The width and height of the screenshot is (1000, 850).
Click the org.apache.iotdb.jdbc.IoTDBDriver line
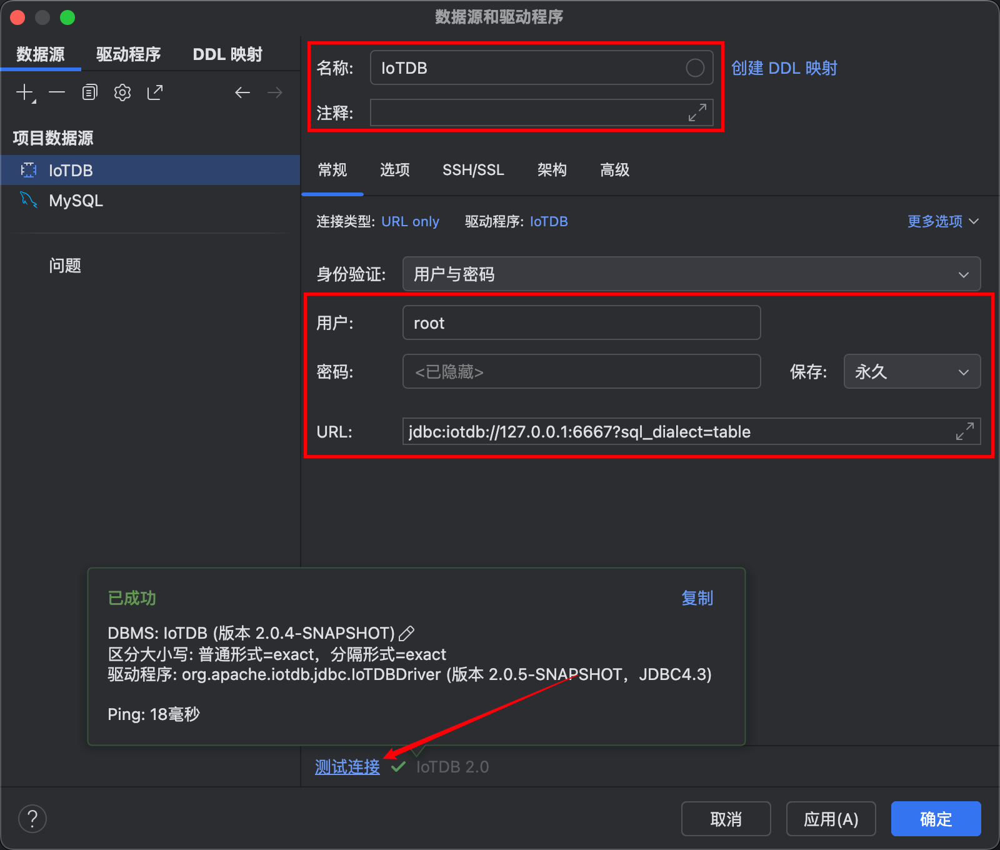point(409,674)
